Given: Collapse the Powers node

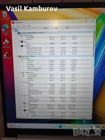Looking at the screenshot, I should [21, 82].
